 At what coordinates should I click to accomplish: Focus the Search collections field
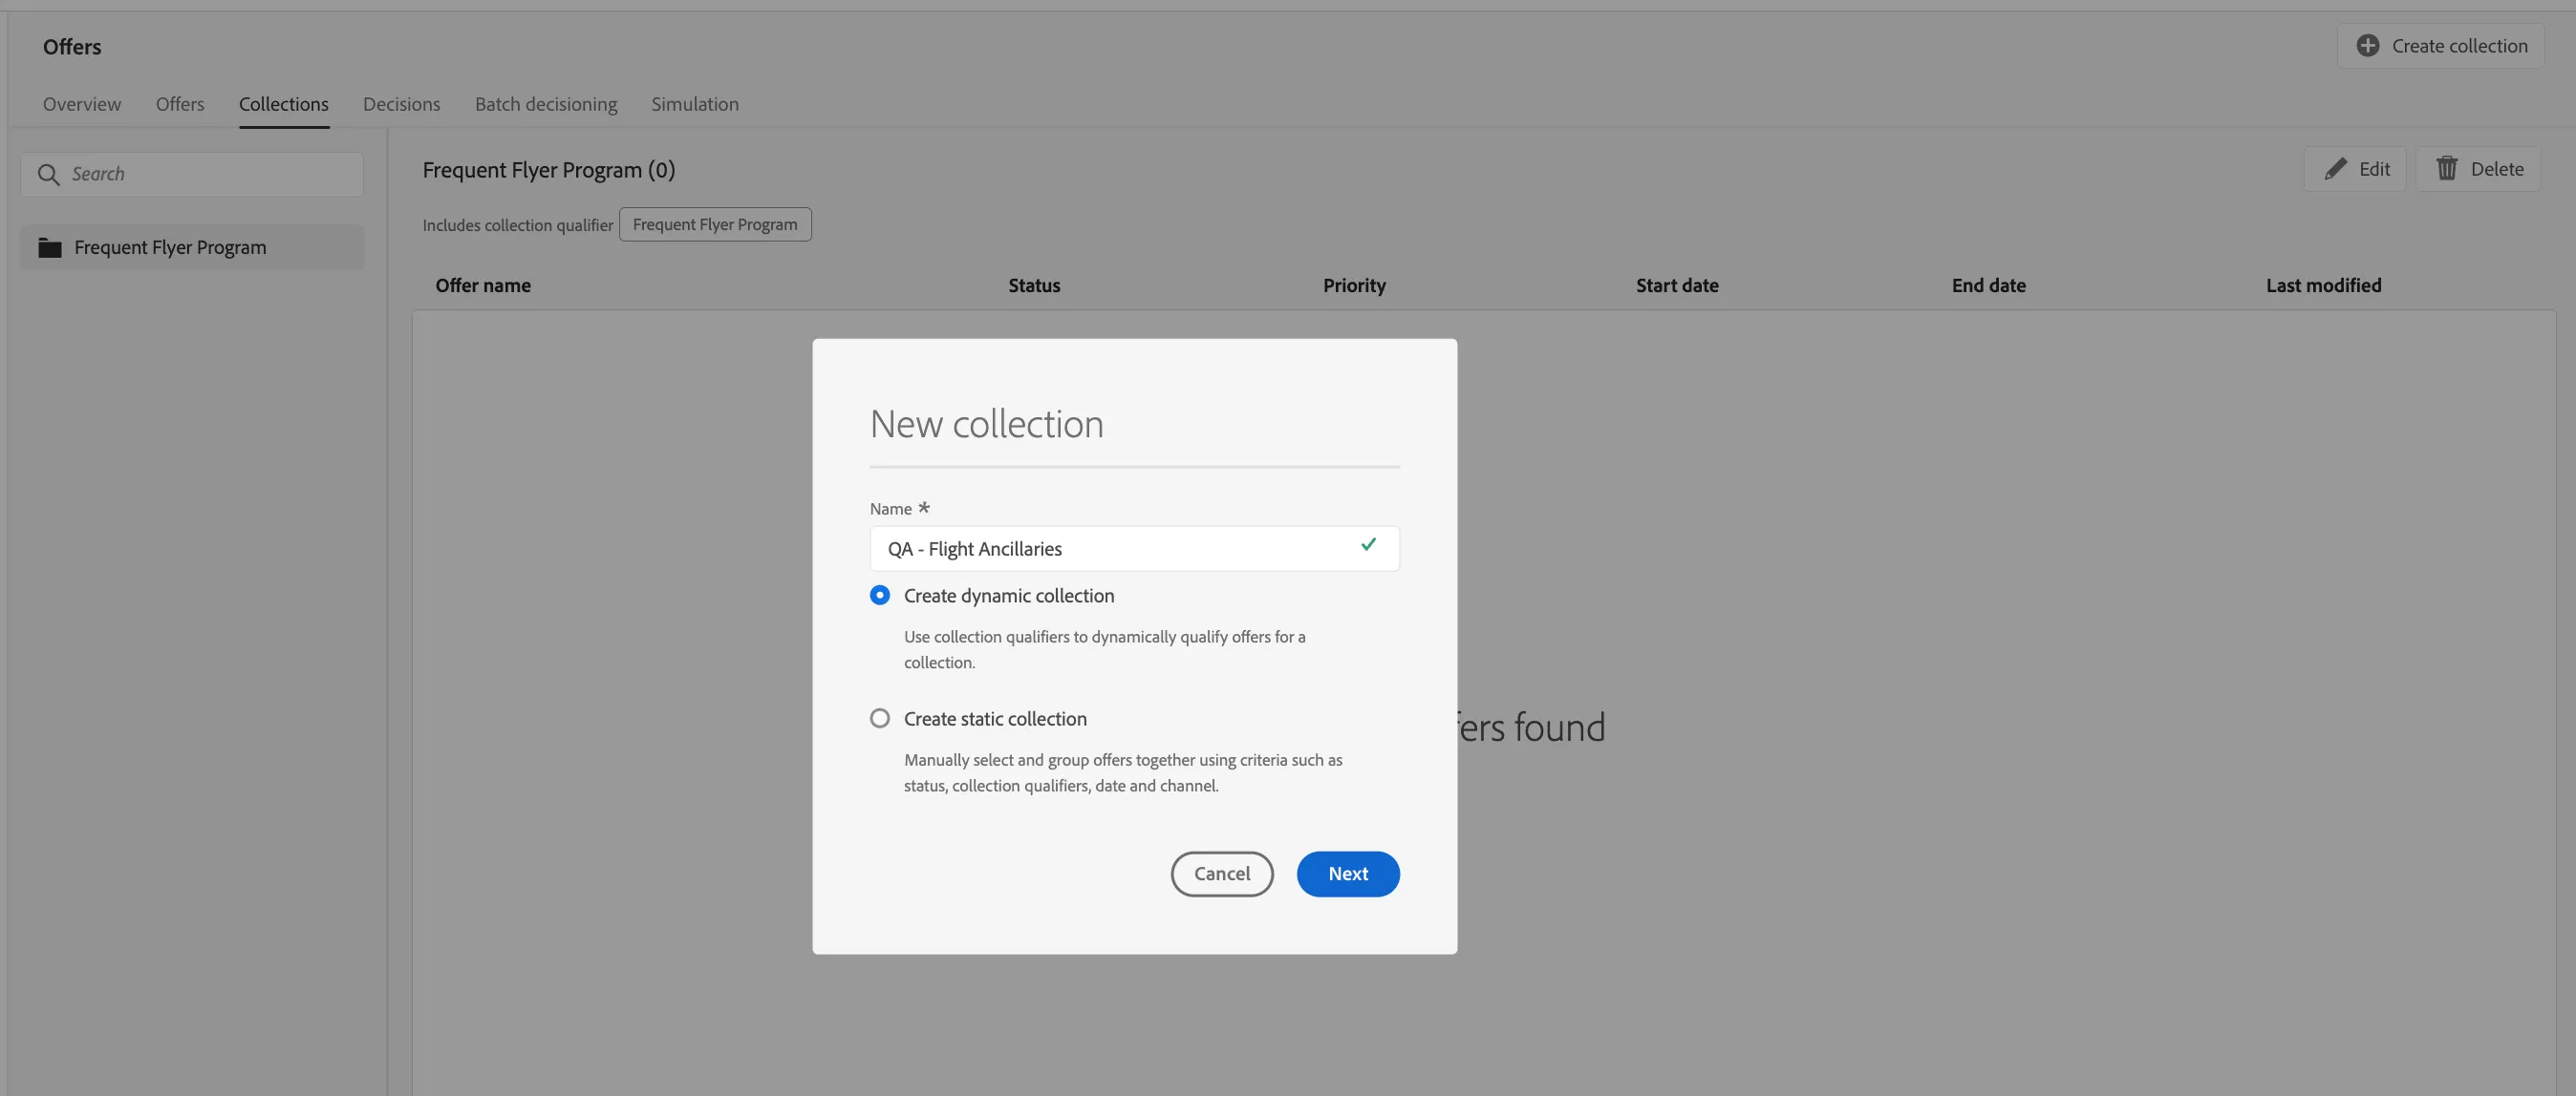coord(192,175)
